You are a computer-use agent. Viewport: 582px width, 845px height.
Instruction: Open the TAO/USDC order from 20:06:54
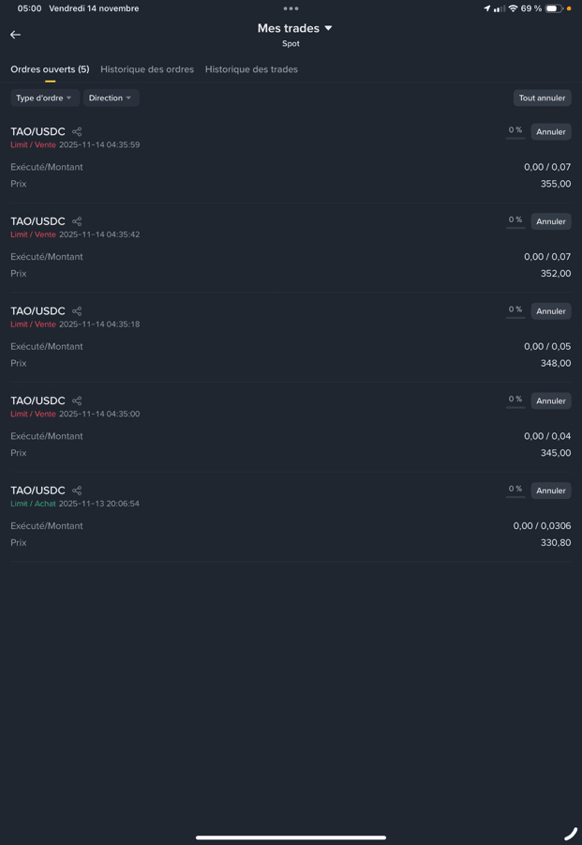[x=37, y=490]
